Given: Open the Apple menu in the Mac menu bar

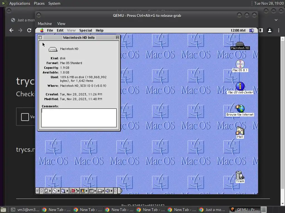Looking at the screenshot, I should click(42, 30).
